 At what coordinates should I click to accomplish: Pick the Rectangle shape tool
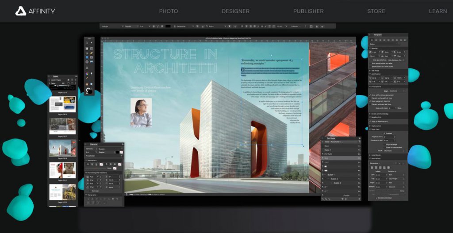pos(87,57)
